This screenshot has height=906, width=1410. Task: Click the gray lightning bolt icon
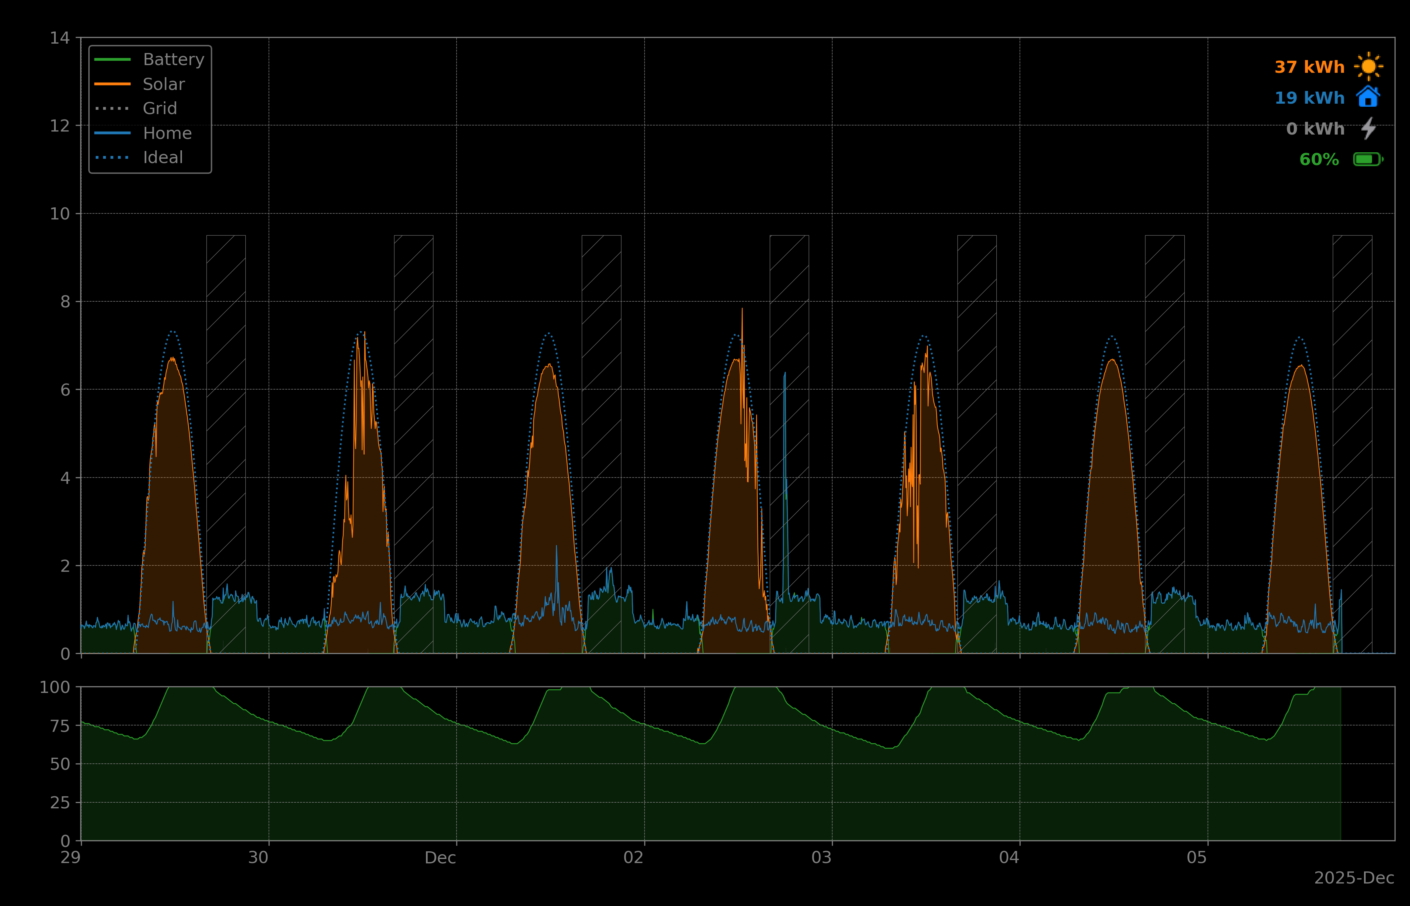(1368, 128)
